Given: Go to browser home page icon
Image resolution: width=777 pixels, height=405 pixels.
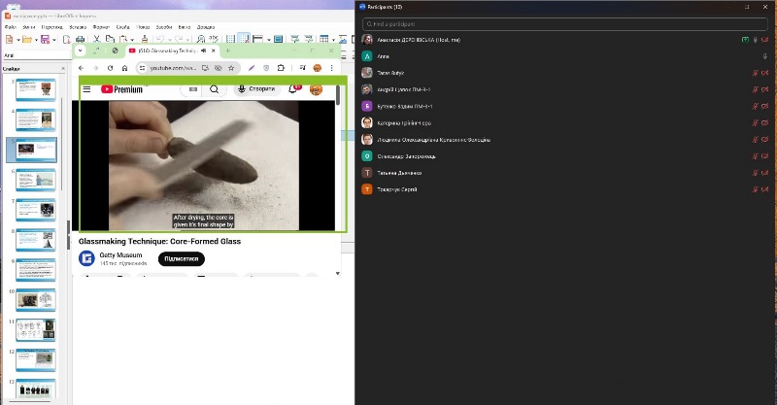Looking at the screenshot, I should pyautogui.click(x=124, y=68).
